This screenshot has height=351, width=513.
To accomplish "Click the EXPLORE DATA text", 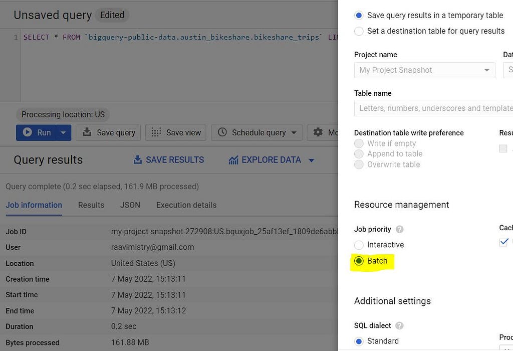I will (x=271, y=160).
